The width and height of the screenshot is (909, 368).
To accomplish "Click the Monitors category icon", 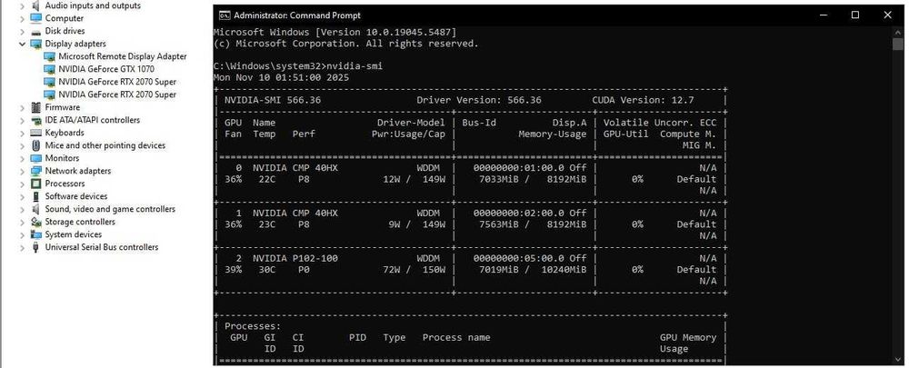I will click(36, 158).
